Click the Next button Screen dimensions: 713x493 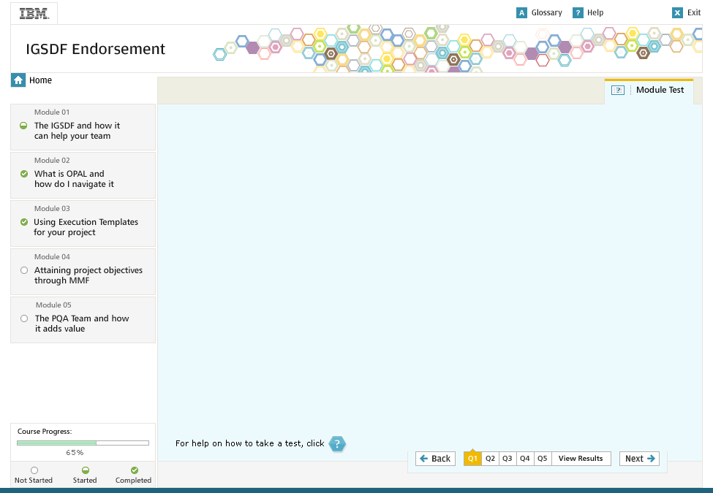[x=639, y=459]
